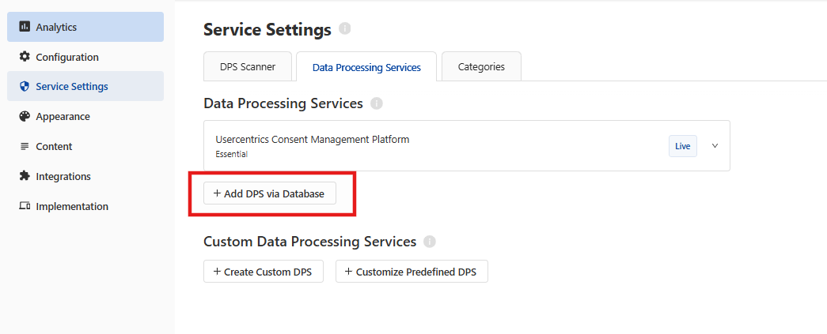Click Add DPS via Database button

point(270,193)
